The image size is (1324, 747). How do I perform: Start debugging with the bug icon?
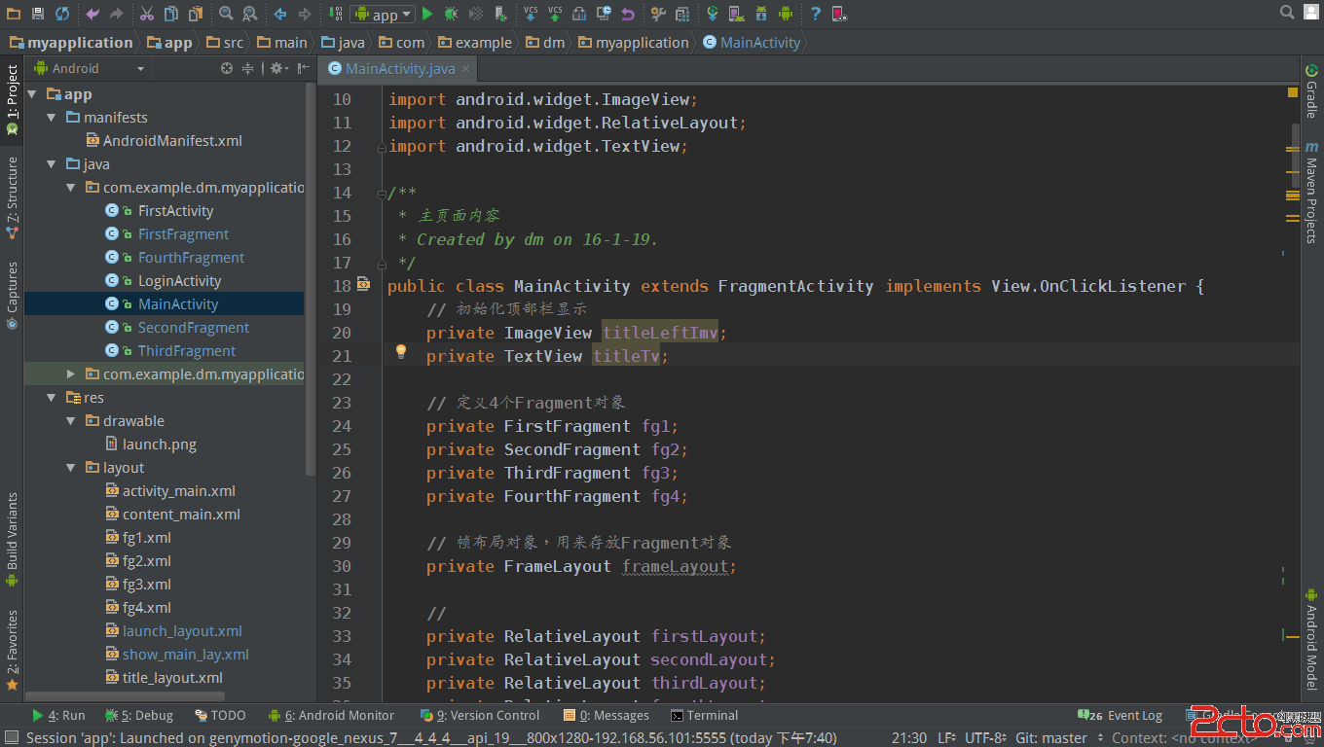451,14
